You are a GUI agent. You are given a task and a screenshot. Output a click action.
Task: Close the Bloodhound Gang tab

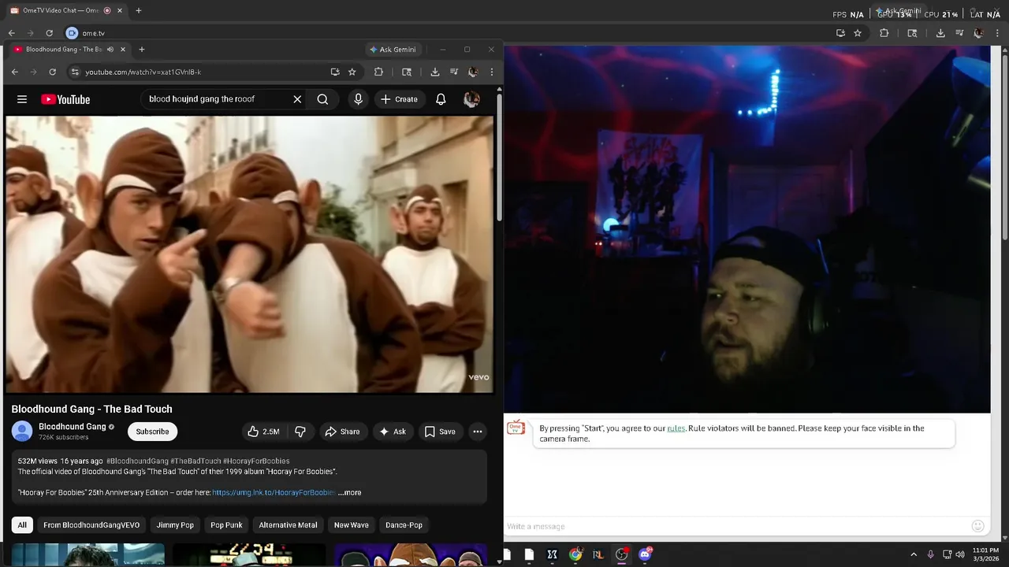[122, 49]
